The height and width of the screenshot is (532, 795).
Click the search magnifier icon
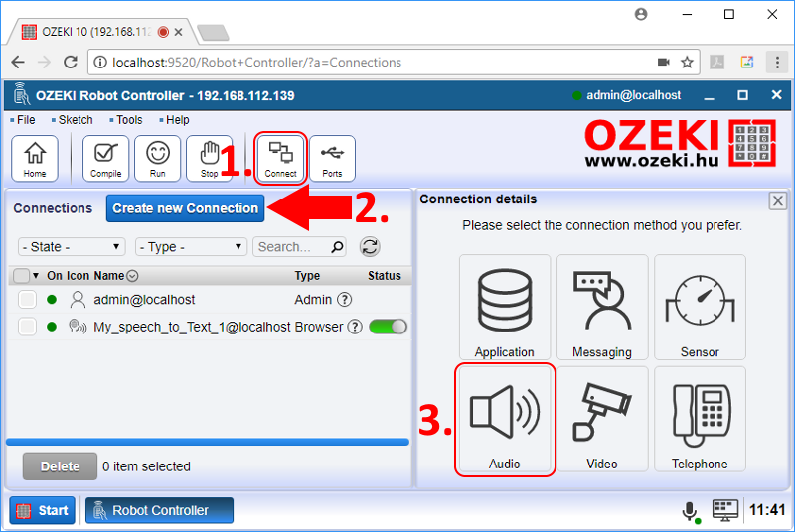337,247
